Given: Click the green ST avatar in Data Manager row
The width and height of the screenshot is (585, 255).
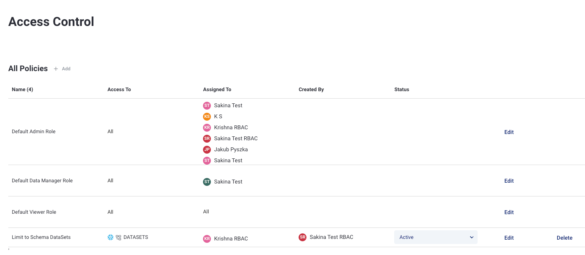Looking at the screenshot, I should coord(207,182).
